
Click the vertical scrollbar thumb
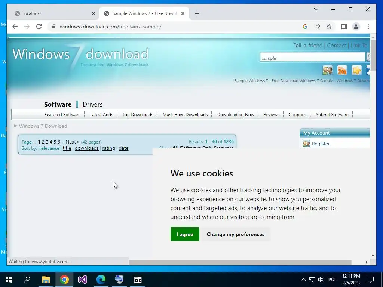pos(373,55)
